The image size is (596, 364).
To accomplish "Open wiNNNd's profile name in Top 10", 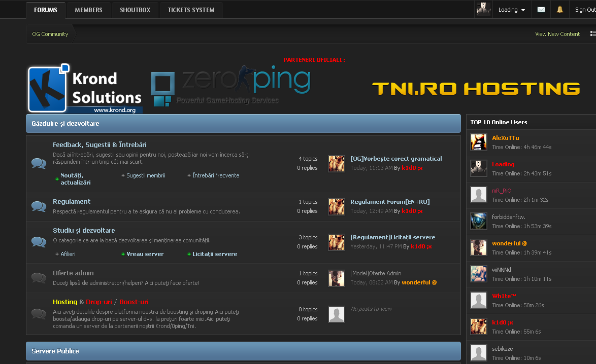I will pyautogui.click(x=502, y=270).
